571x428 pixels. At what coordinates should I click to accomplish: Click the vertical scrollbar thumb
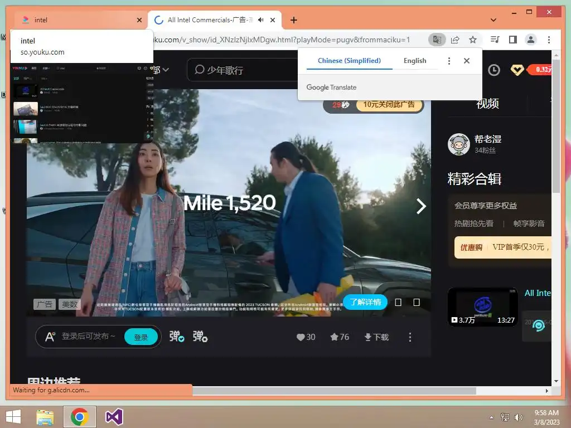[x=556, y=125]
